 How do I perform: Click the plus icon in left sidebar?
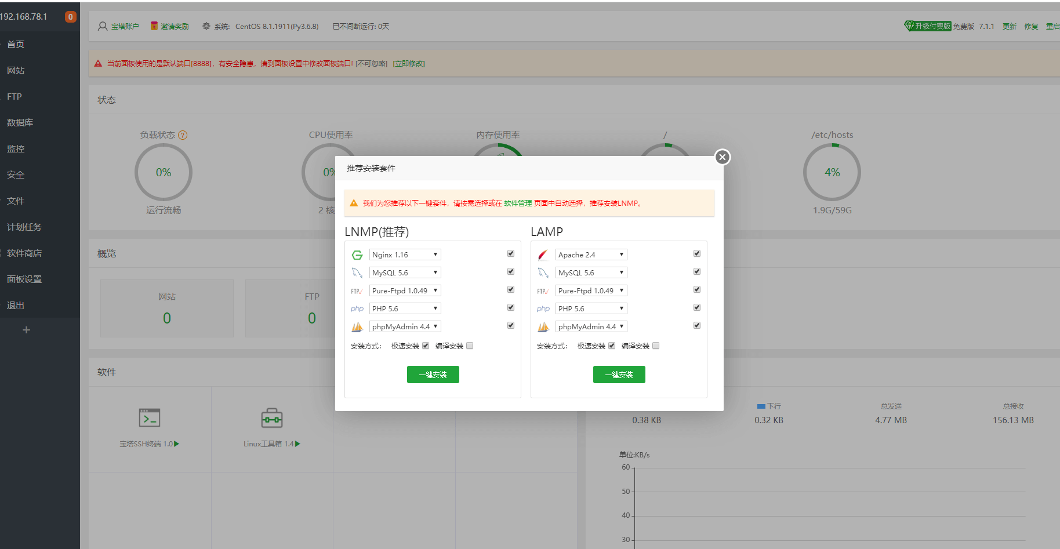tap(26, 330)
